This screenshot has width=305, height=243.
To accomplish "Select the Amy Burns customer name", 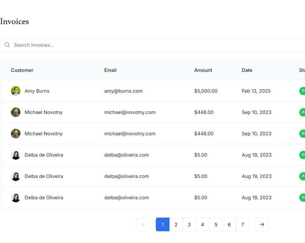I will click(37, 91).
